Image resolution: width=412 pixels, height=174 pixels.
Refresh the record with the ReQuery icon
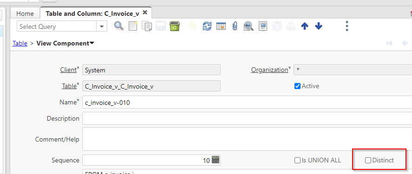tap(207, 26)
